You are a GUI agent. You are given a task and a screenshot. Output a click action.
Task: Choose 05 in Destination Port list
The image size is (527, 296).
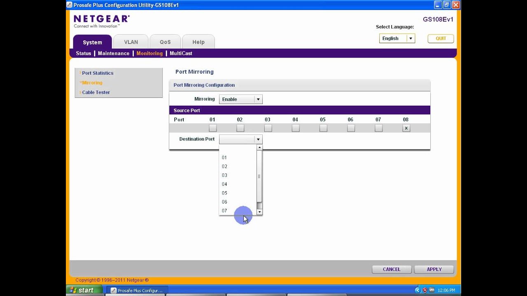click(238, 193)
